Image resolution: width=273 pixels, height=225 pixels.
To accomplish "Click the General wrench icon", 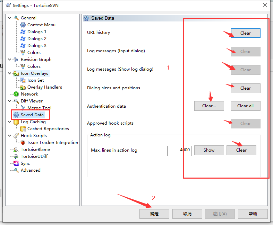I will coord(16,18).
